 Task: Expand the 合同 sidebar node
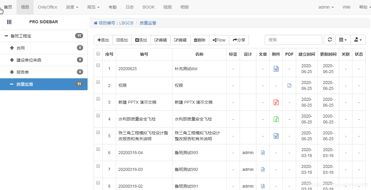click(x=12, y=48)
